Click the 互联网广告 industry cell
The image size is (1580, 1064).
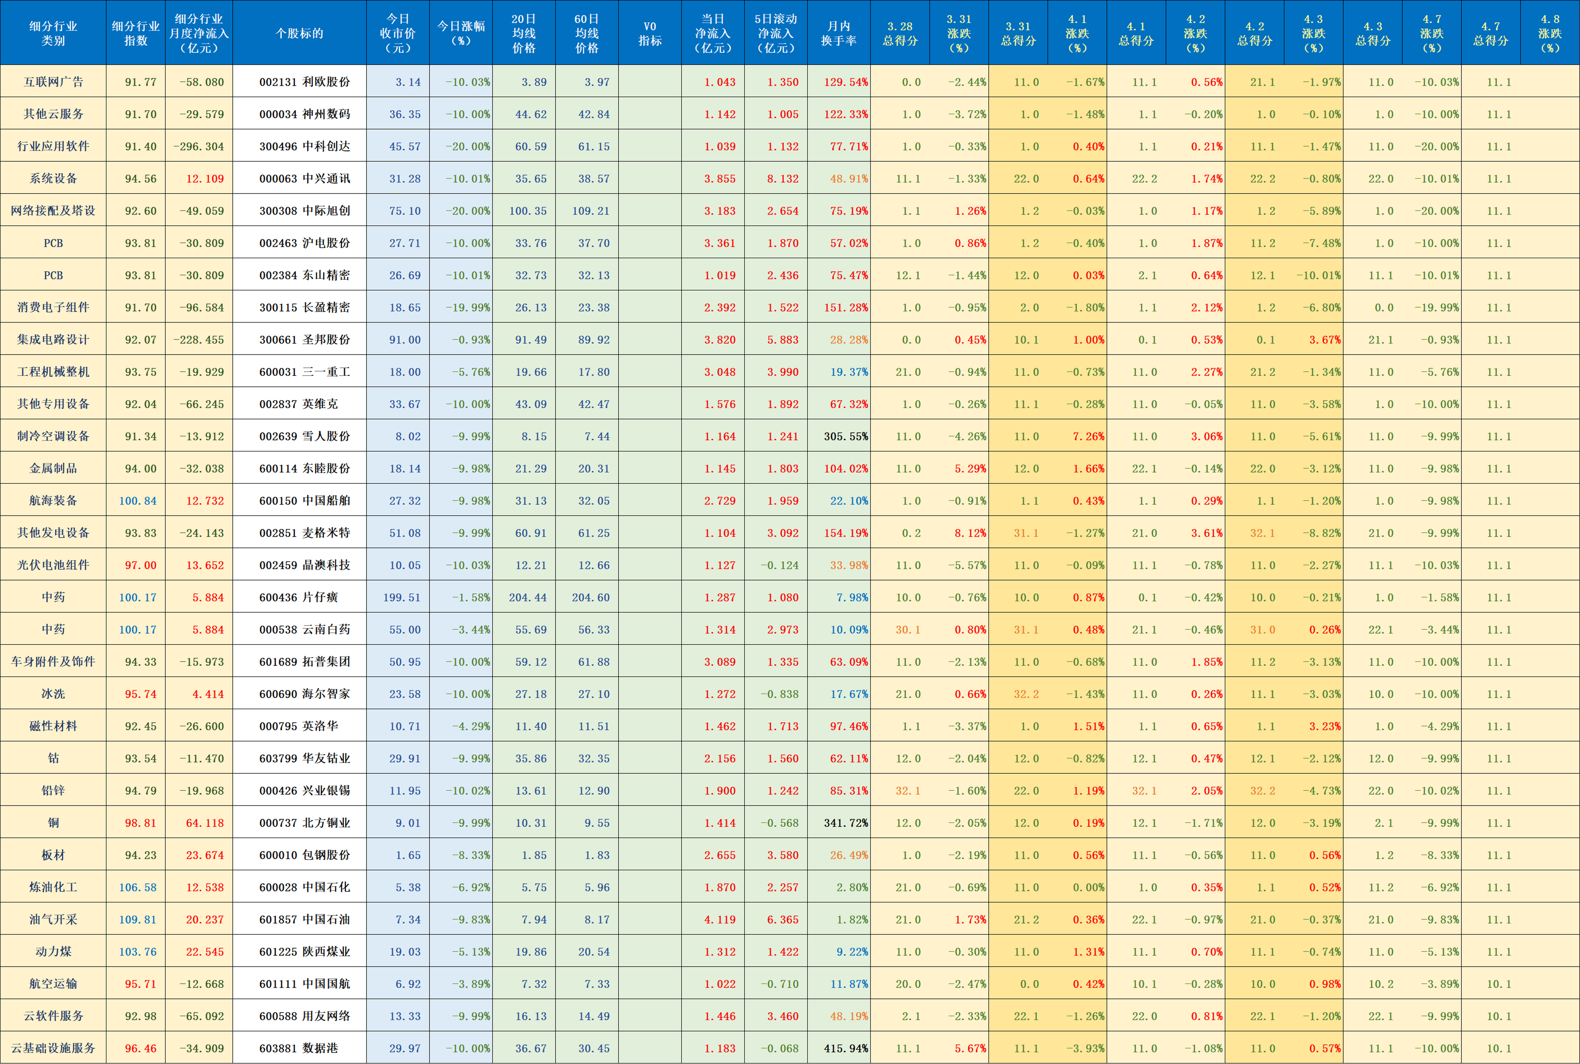pyautogui.click(x=53, y=82)
